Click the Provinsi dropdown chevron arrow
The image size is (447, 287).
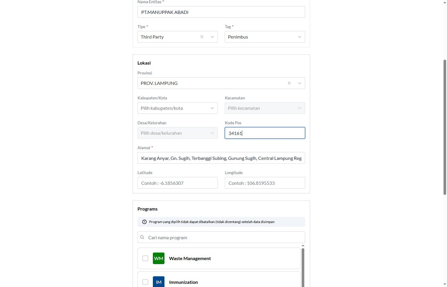[300, 83]
